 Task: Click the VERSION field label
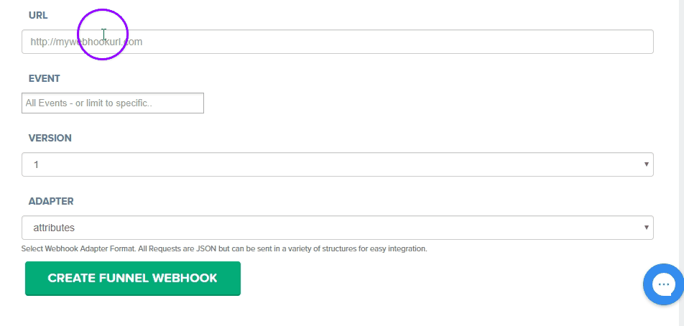click(50, 137)
